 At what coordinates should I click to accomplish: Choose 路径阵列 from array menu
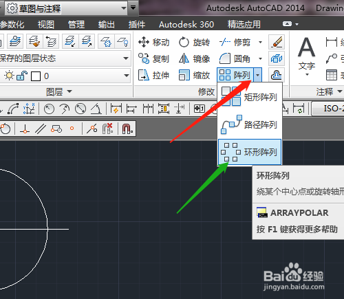tap(250, 124)
